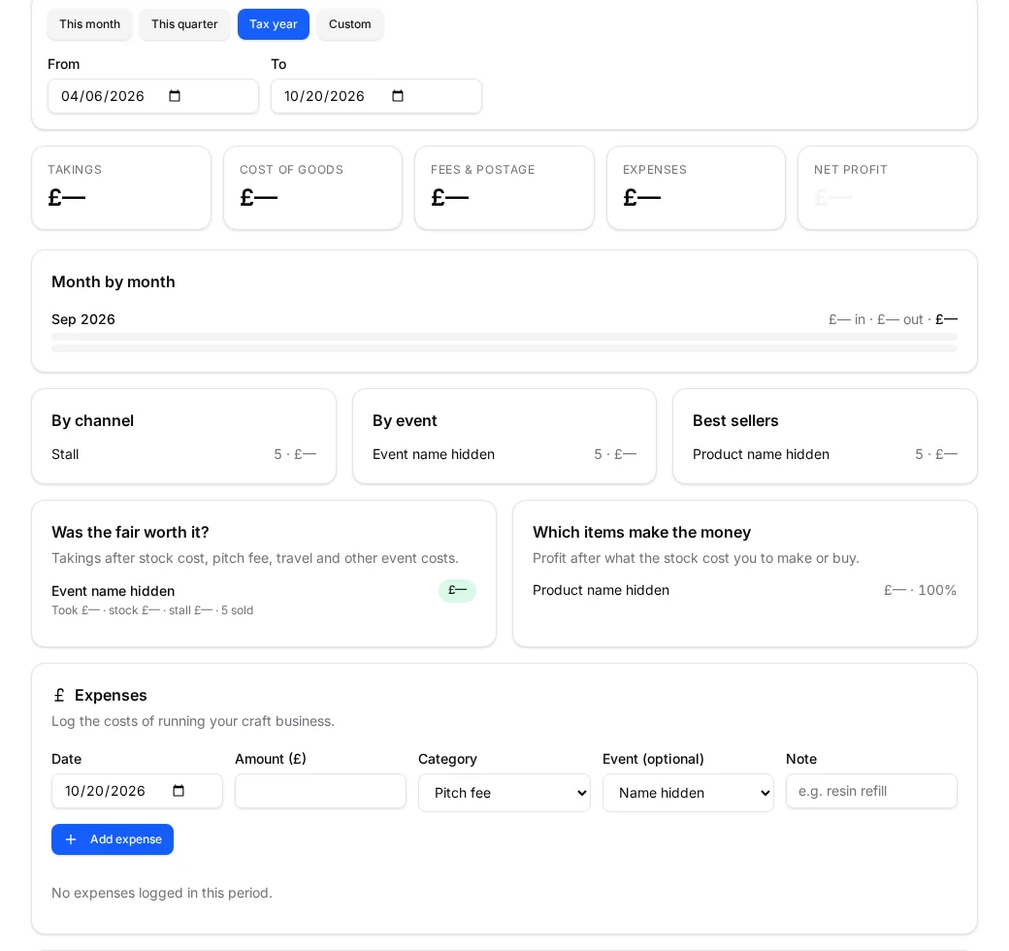Click the Fees & Postage summary card
The width and height of the screenshot is (1009, 951).
coord(504,188)
